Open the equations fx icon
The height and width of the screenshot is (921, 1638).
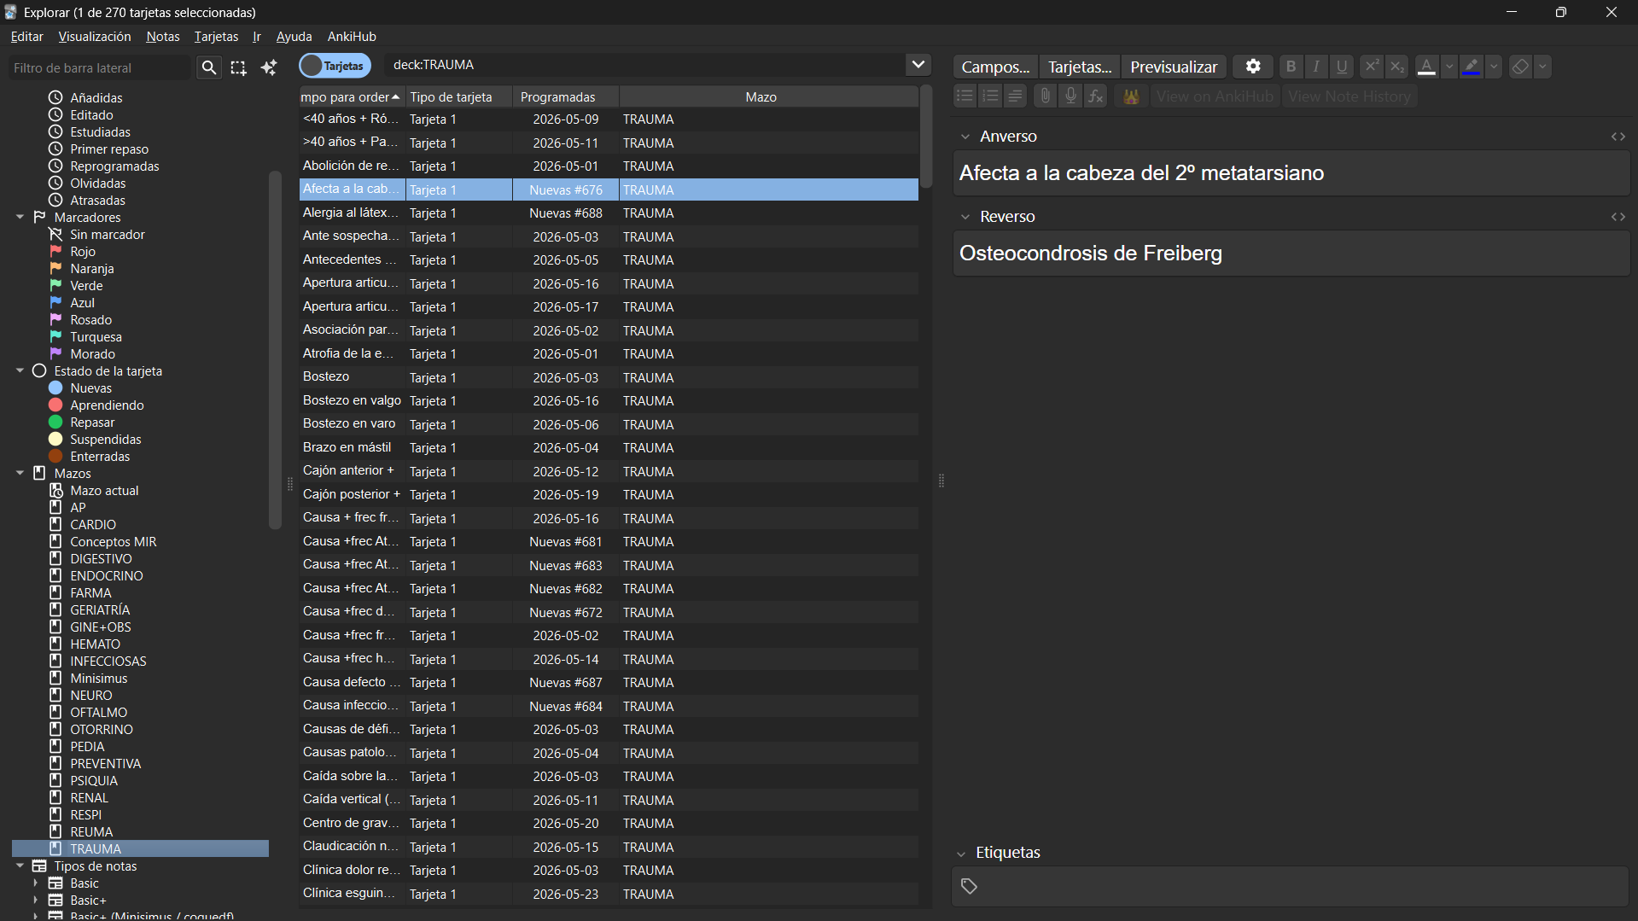pyautogui.click(x=1096, y=96)
